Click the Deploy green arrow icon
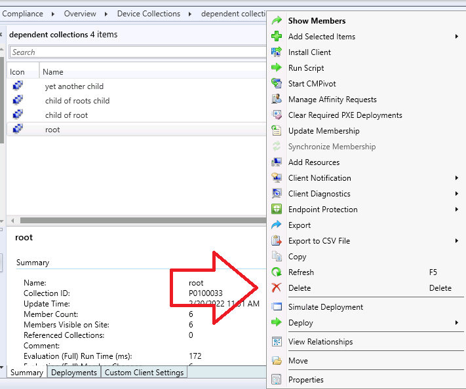466x389 pixels. pos(277,322)
